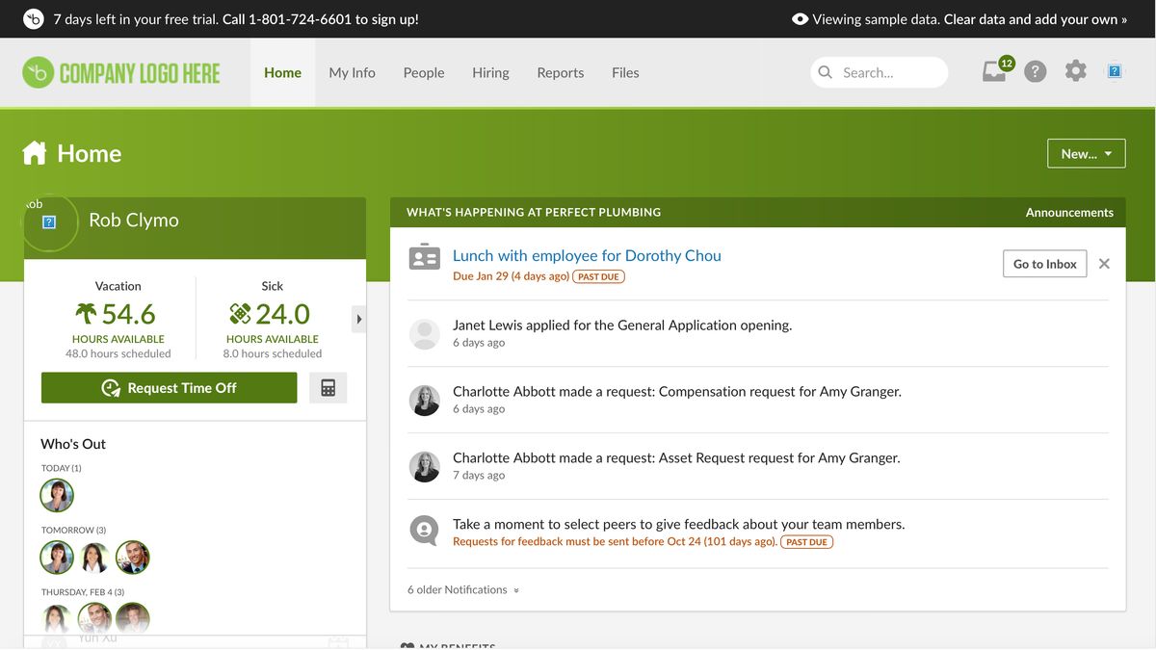Click the calculator icon beside Request Time Off

pos(328,386)
